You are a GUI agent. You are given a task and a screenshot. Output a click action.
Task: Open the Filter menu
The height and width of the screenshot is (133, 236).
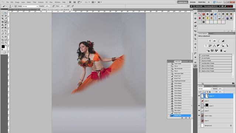pyautogui.click(x=34, y=2)
